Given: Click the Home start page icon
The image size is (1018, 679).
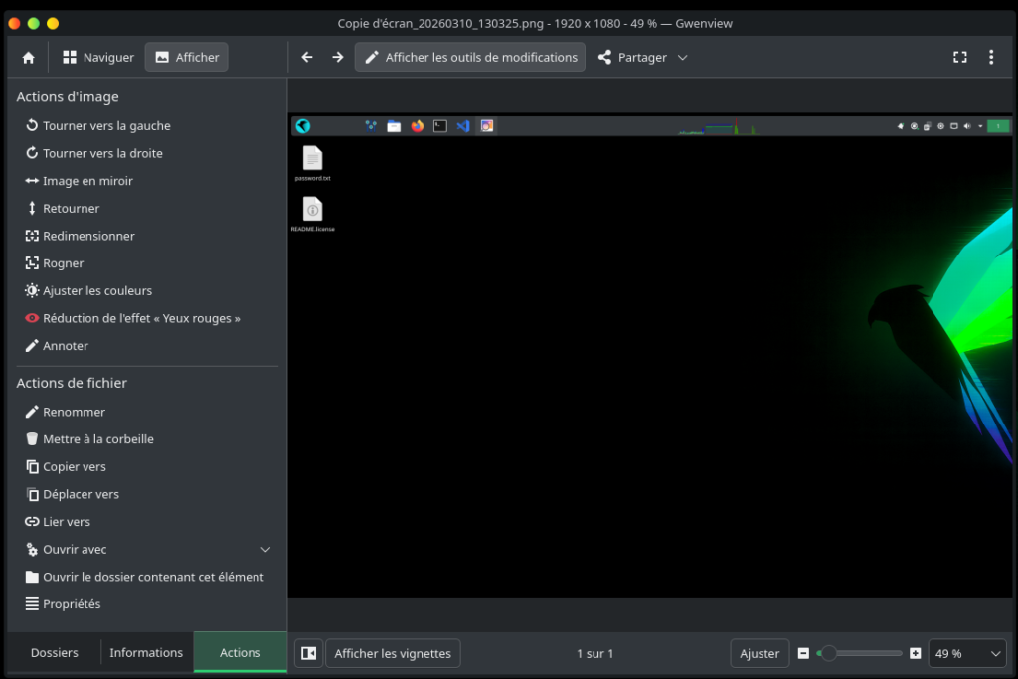Looking at the screenshot, I should [28, 58].
